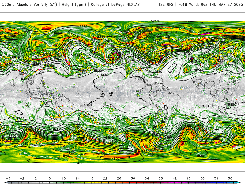The height and width of the screenshot is (184, 245).
Task: Click the 30 color scale label
Action: click(133, 178)
